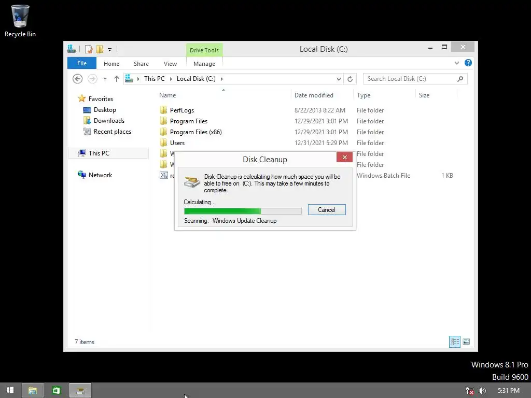Select the Program Files (x86) folder
The width and height of the screenshot is (531, 398).
tap(195, 132)
